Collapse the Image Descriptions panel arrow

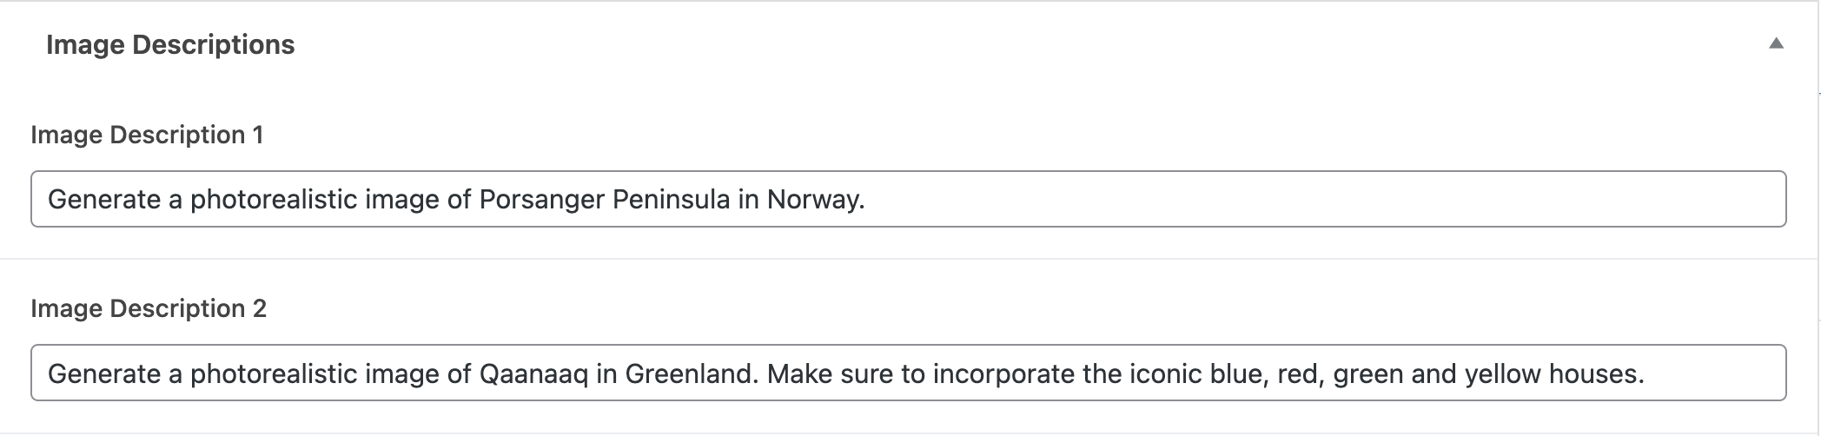point(1776,43)
